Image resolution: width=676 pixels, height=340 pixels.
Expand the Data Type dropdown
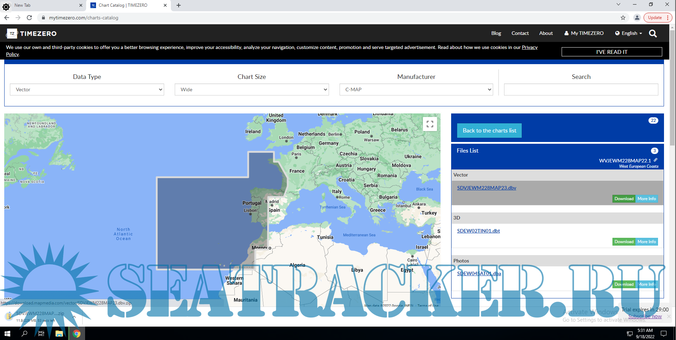(x=87, y=89)
